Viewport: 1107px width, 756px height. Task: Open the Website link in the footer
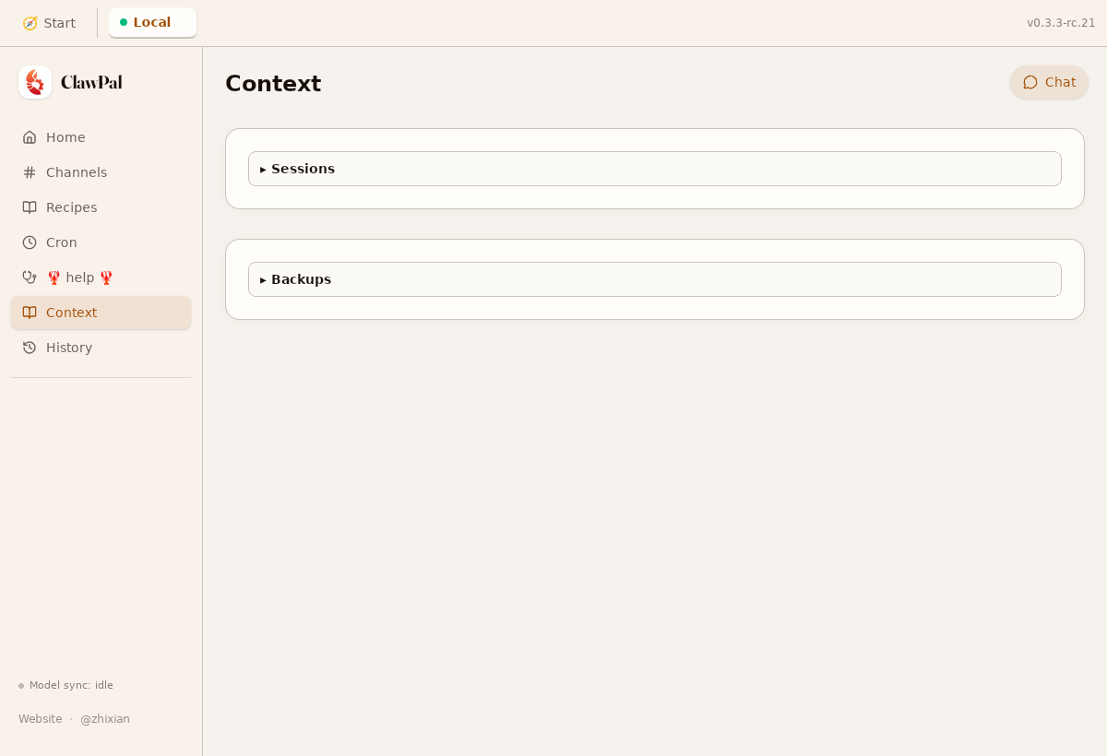tap(40, 718)
